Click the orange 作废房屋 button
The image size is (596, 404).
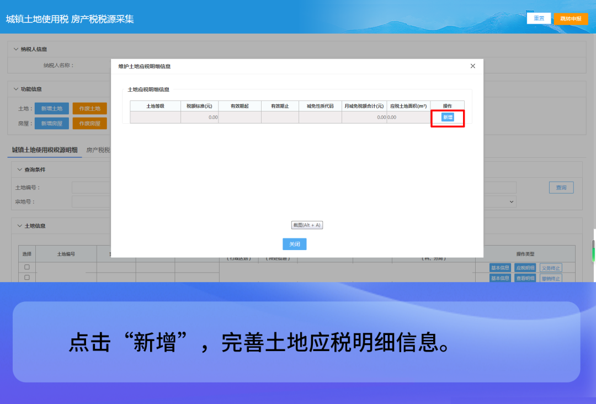(x=90, y=124)
